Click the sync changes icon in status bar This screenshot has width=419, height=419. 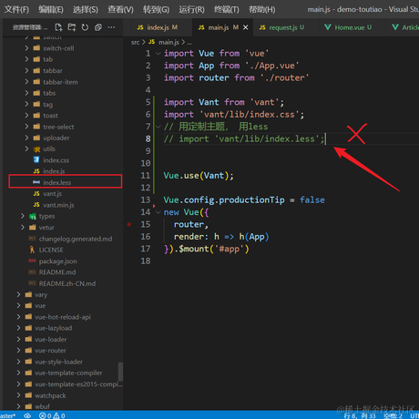27,415
